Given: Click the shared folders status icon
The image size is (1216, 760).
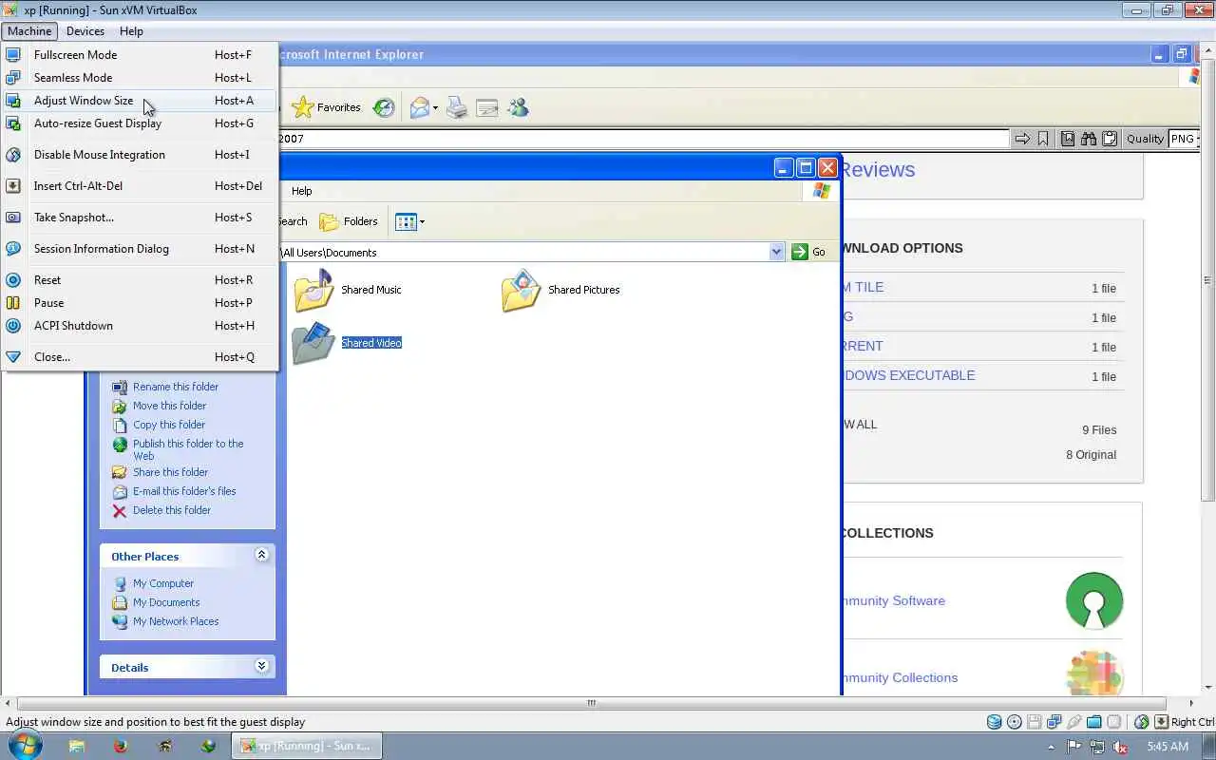Looking at the screenshot, I should (1094, 722).
